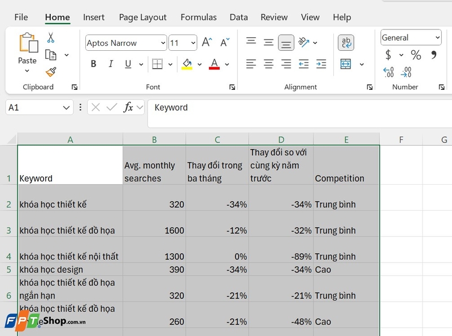Select column F header
Screen dimensions: 452x336
pos(401,139)
